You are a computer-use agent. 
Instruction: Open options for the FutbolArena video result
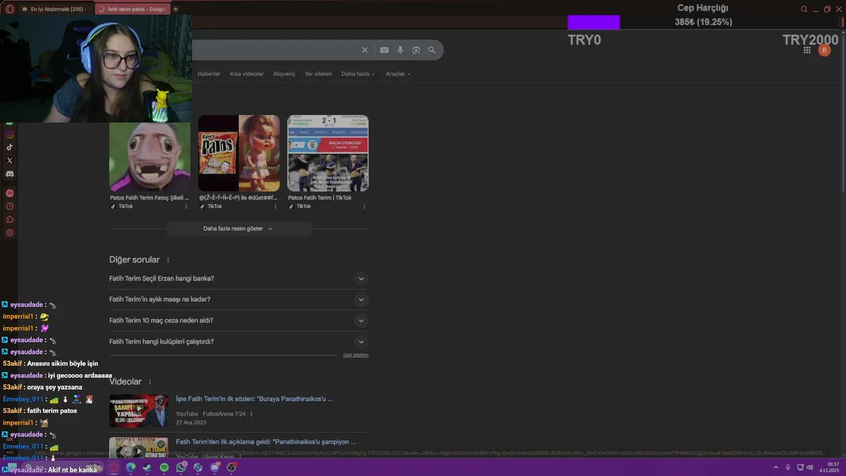point(251,414)
